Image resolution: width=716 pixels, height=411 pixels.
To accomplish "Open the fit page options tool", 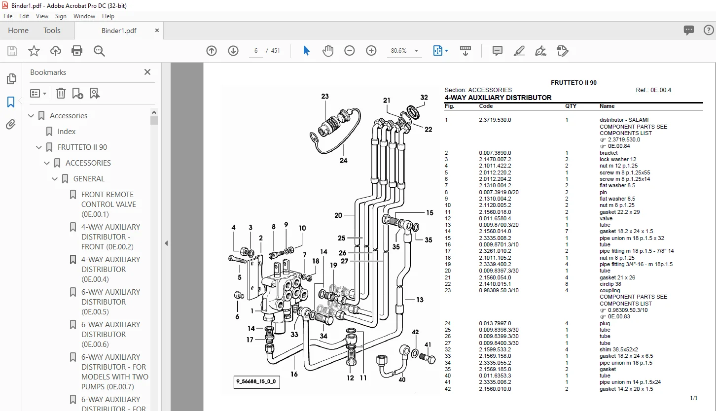I will point(440,51).
